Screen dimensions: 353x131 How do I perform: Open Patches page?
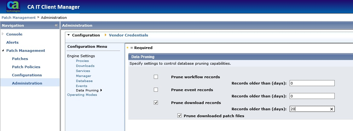pyautogui.click(x=20, y=59)
